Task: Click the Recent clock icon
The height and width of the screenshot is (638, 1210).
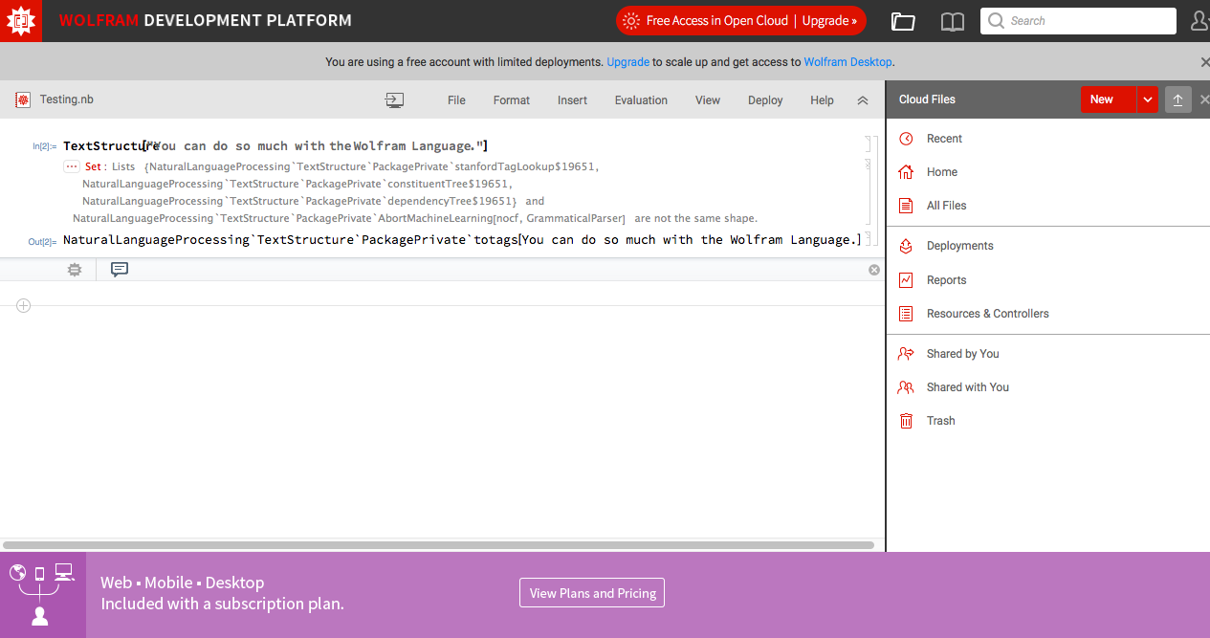Action: pyautogui.click(x=906, y=139)
